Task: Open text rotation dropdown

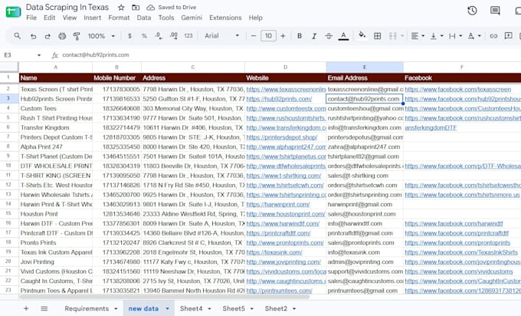Action: (x=474, y=36)
